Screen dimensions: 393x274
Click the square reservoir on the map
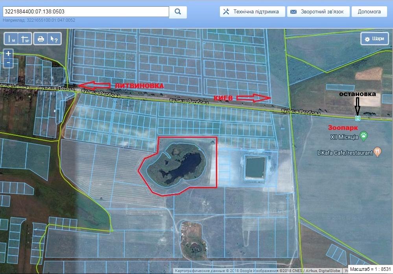(x=256, y=167)
